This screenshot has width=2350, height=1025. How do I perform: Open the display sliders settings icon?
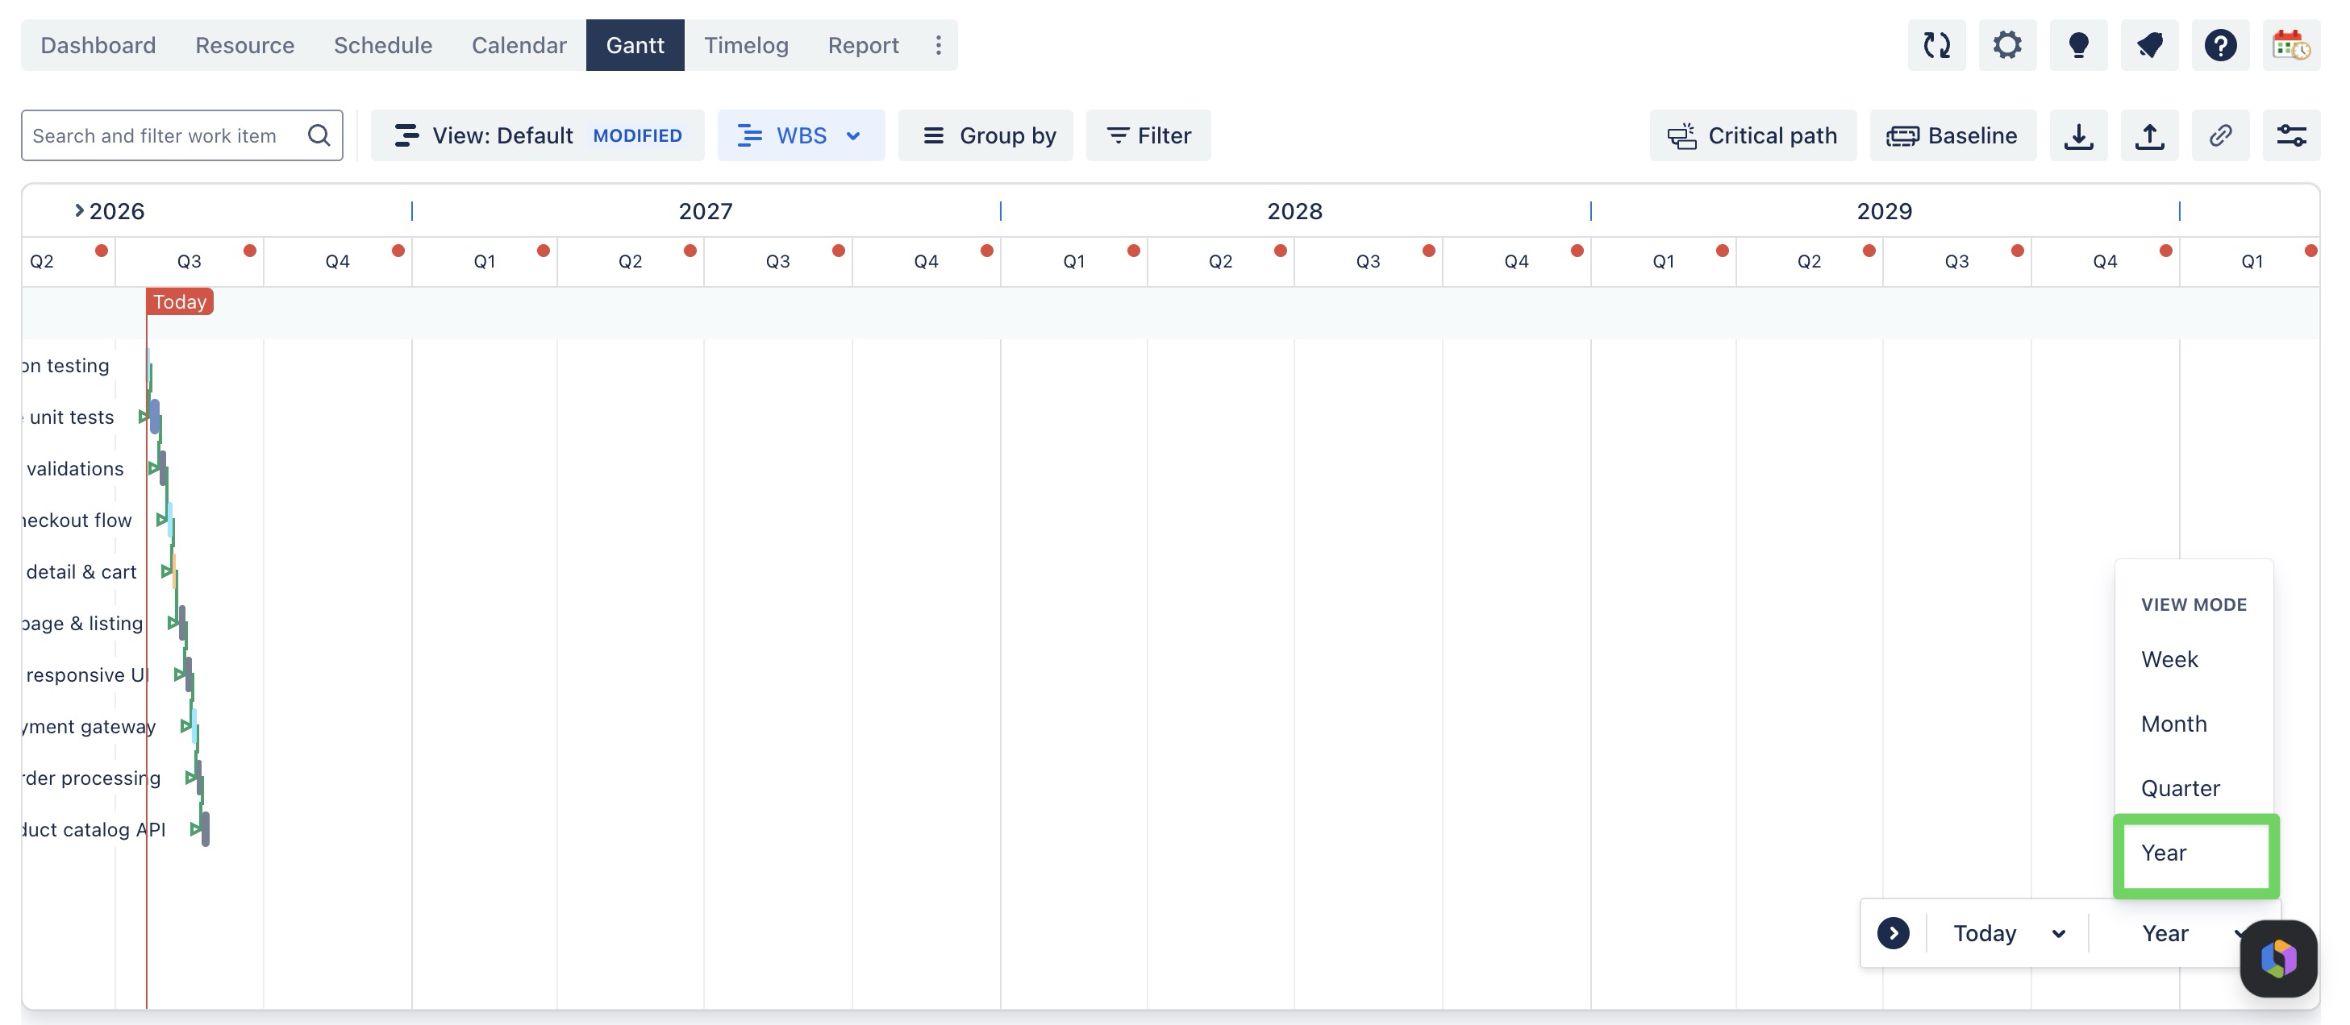click(2290, 135)
